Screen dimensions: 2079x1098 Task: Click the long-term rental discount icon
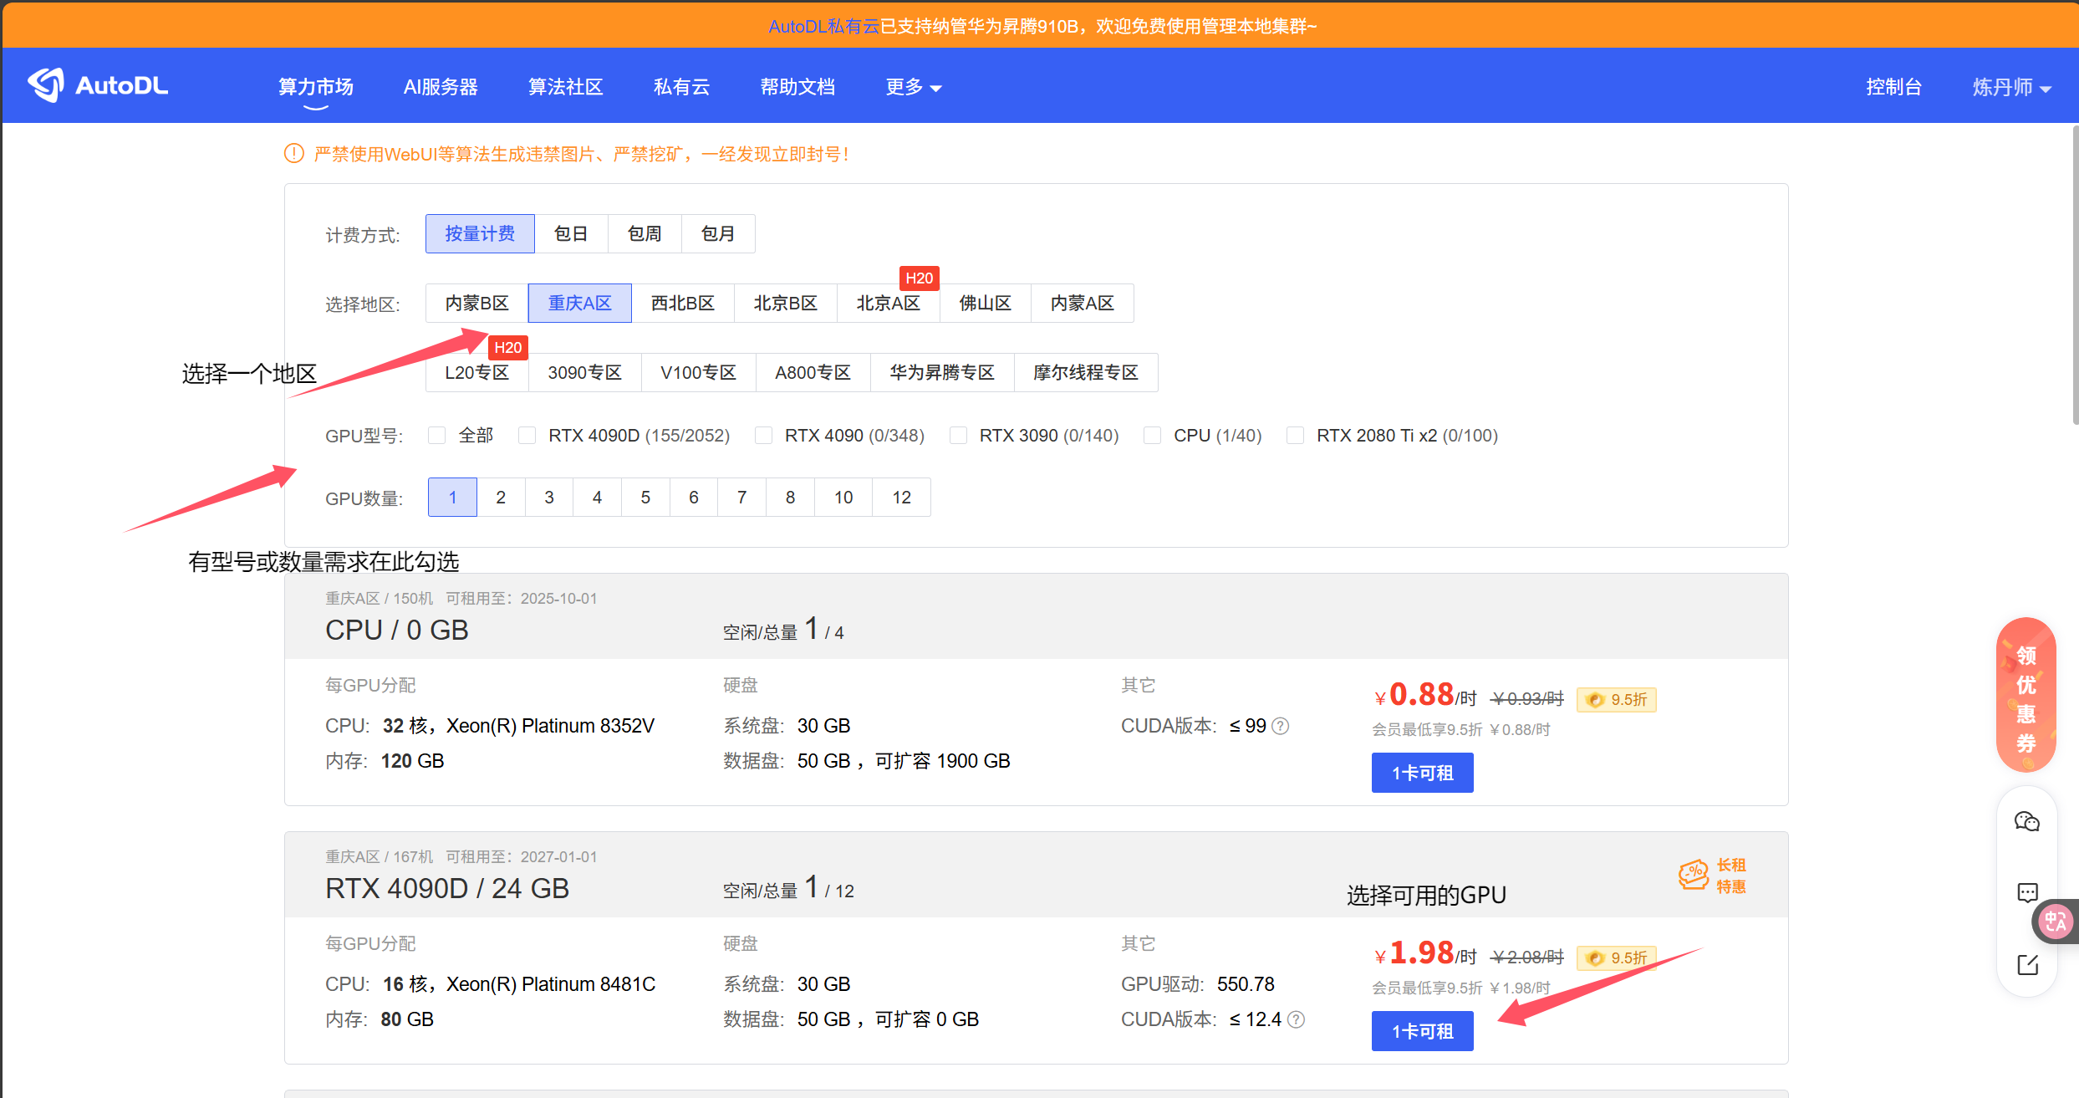coord(1694,875)
